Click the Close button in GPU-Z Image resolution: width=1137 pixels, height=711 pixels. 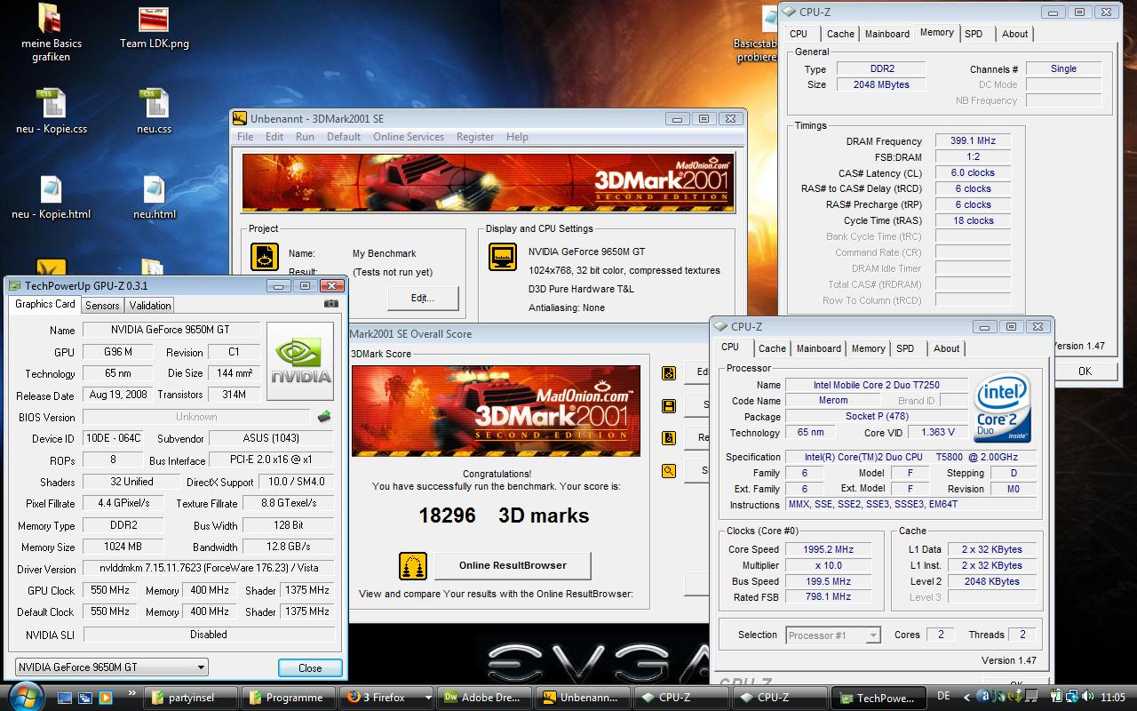310,667
